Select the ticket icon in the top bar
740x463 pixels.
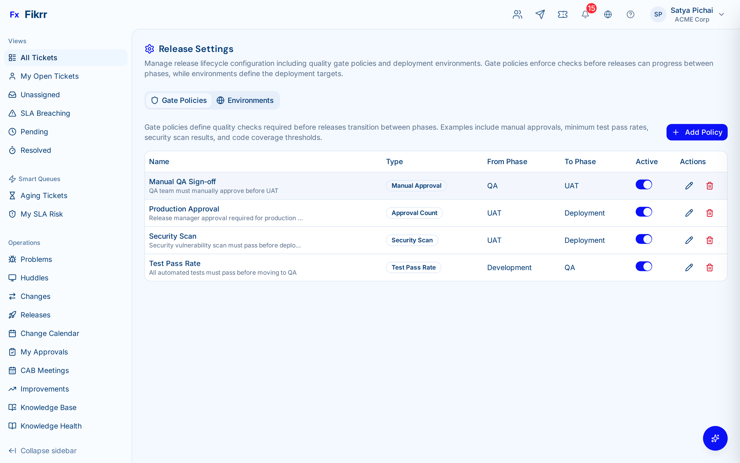[563, 14]
